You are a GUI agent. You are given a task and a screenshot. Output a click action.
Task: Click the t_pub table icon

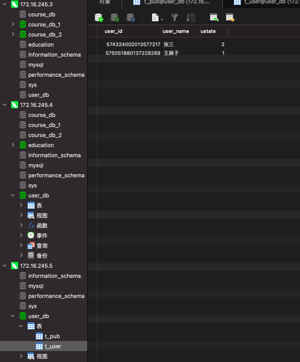click(x=39, y=336)
